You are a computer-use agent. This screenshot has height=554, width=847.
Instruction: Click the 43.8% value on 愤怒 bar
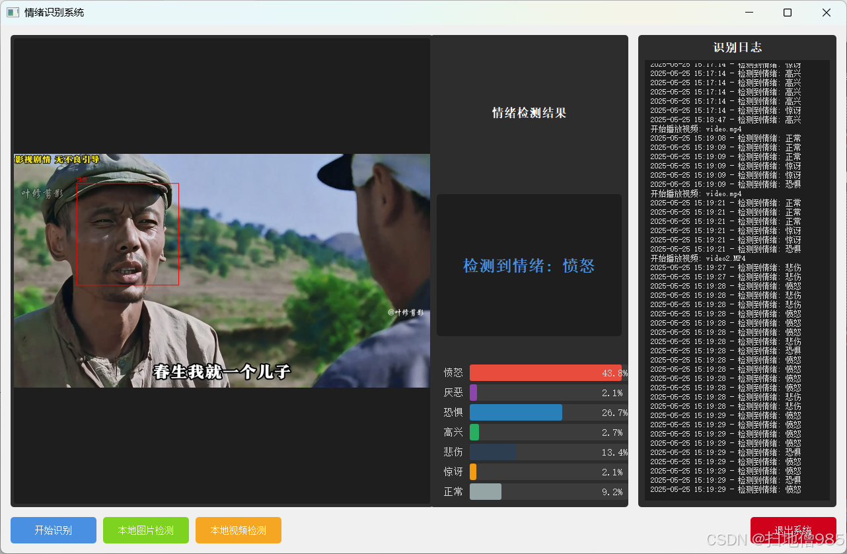pyautogui.click(x=614, y=373)
